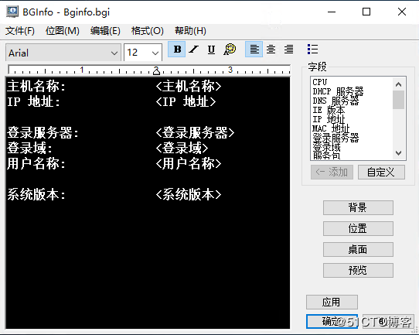Select 登录域 in the fields list
Screen dimensions: 419x335
coord(326,147)
